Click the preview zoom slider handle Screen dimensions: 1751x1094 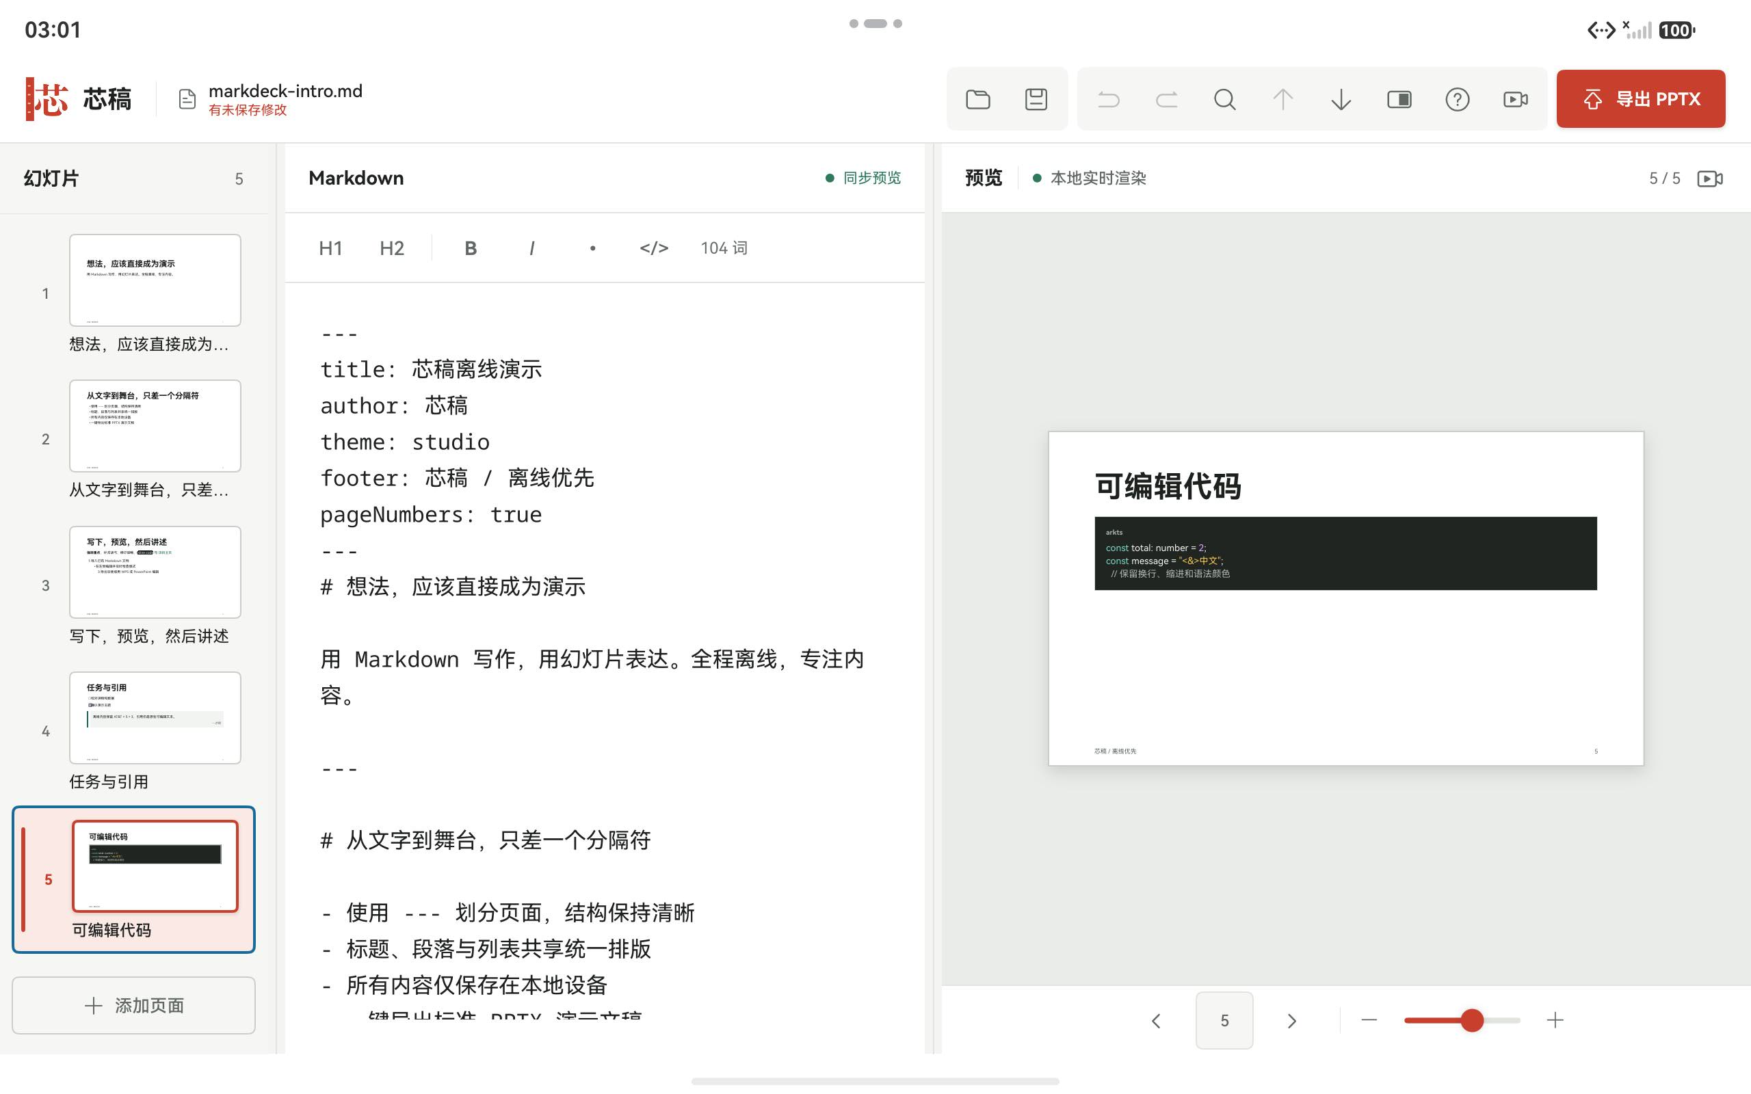(x=1472, y=1020)
